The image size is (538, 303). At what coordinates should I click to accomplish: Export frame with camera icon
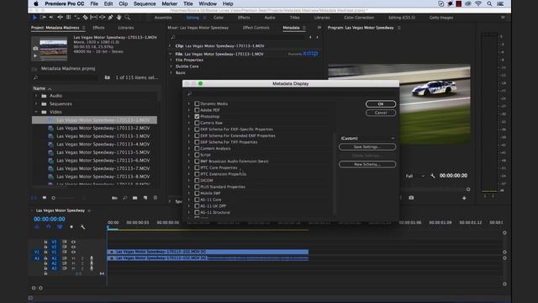click(x=411, y=198)
